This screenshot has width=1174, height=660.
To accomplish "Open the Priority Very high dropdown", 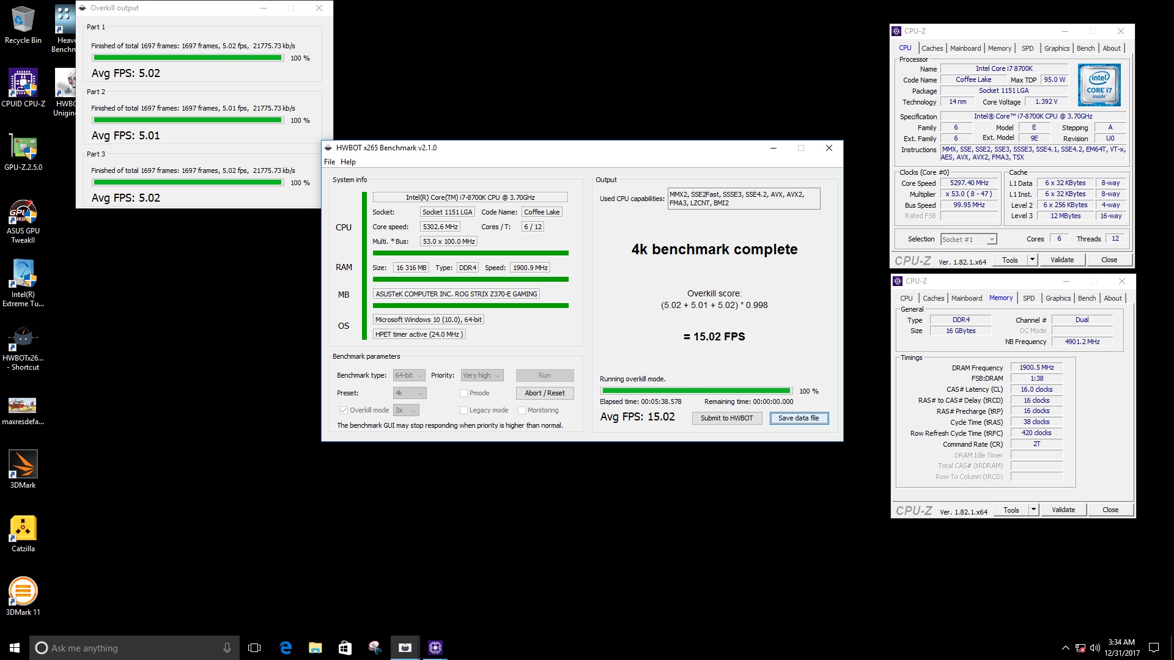I will (482, 375).
